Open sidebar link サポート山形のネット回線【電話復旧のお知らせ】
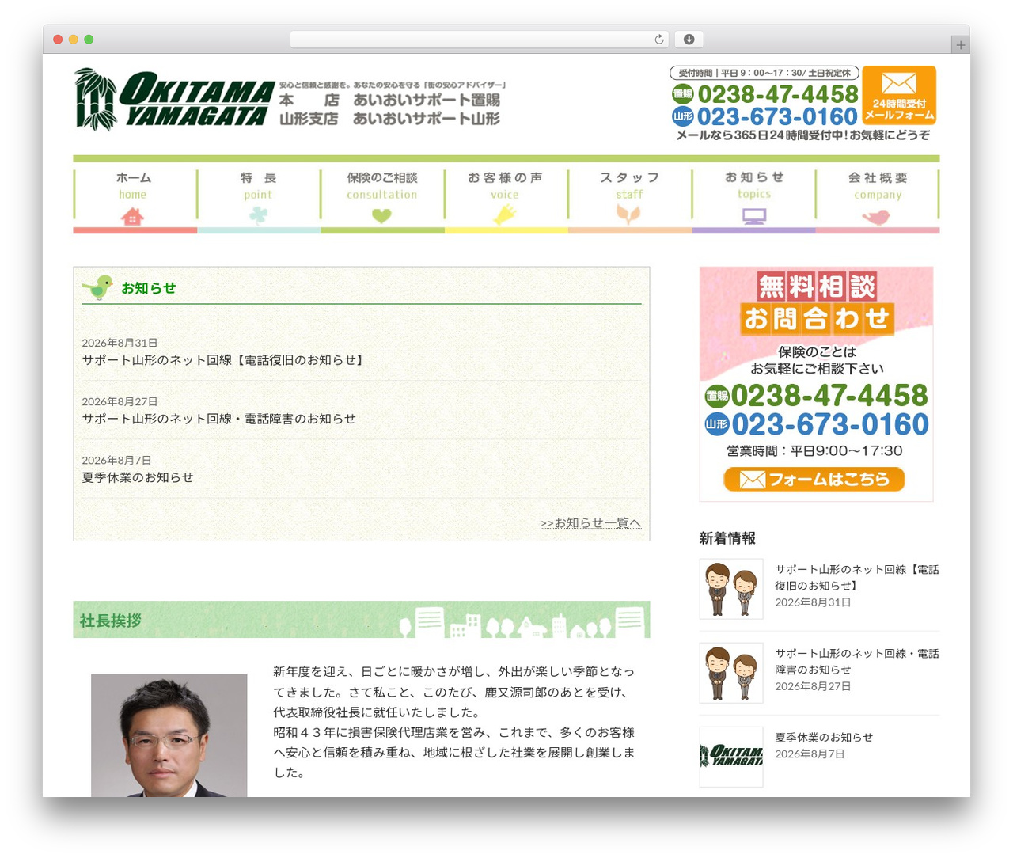The height and width of the screenshot is (858, 1013). (856, 578)
